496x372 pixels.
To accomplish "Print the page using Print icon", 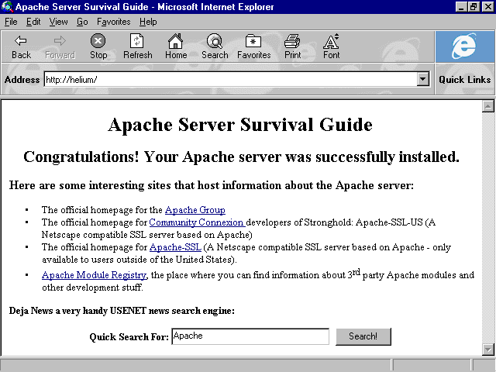I will [292, 41].
